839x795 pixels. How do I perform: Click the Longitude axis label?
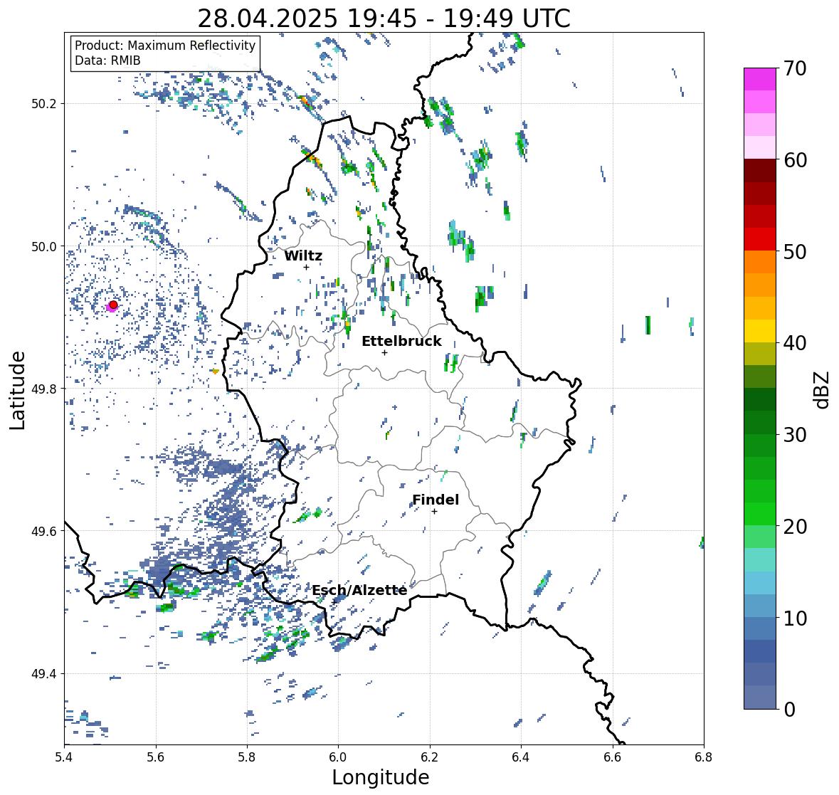(x=381, y=777)
